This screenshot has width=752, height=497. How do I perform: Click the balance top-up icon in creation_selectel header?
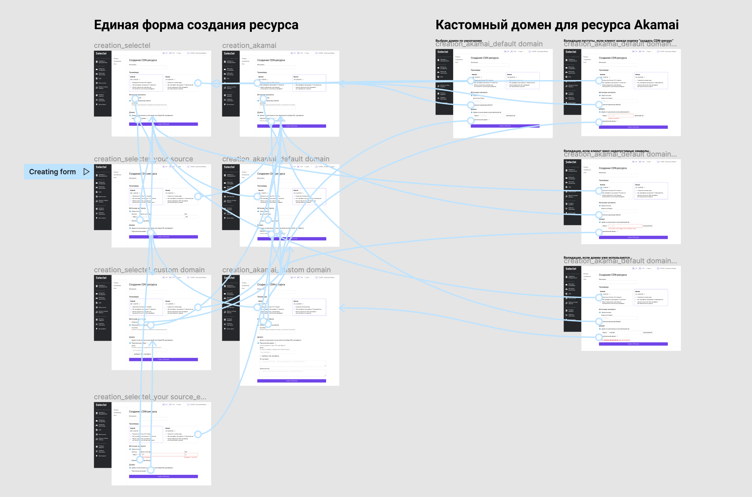[164, 53]
